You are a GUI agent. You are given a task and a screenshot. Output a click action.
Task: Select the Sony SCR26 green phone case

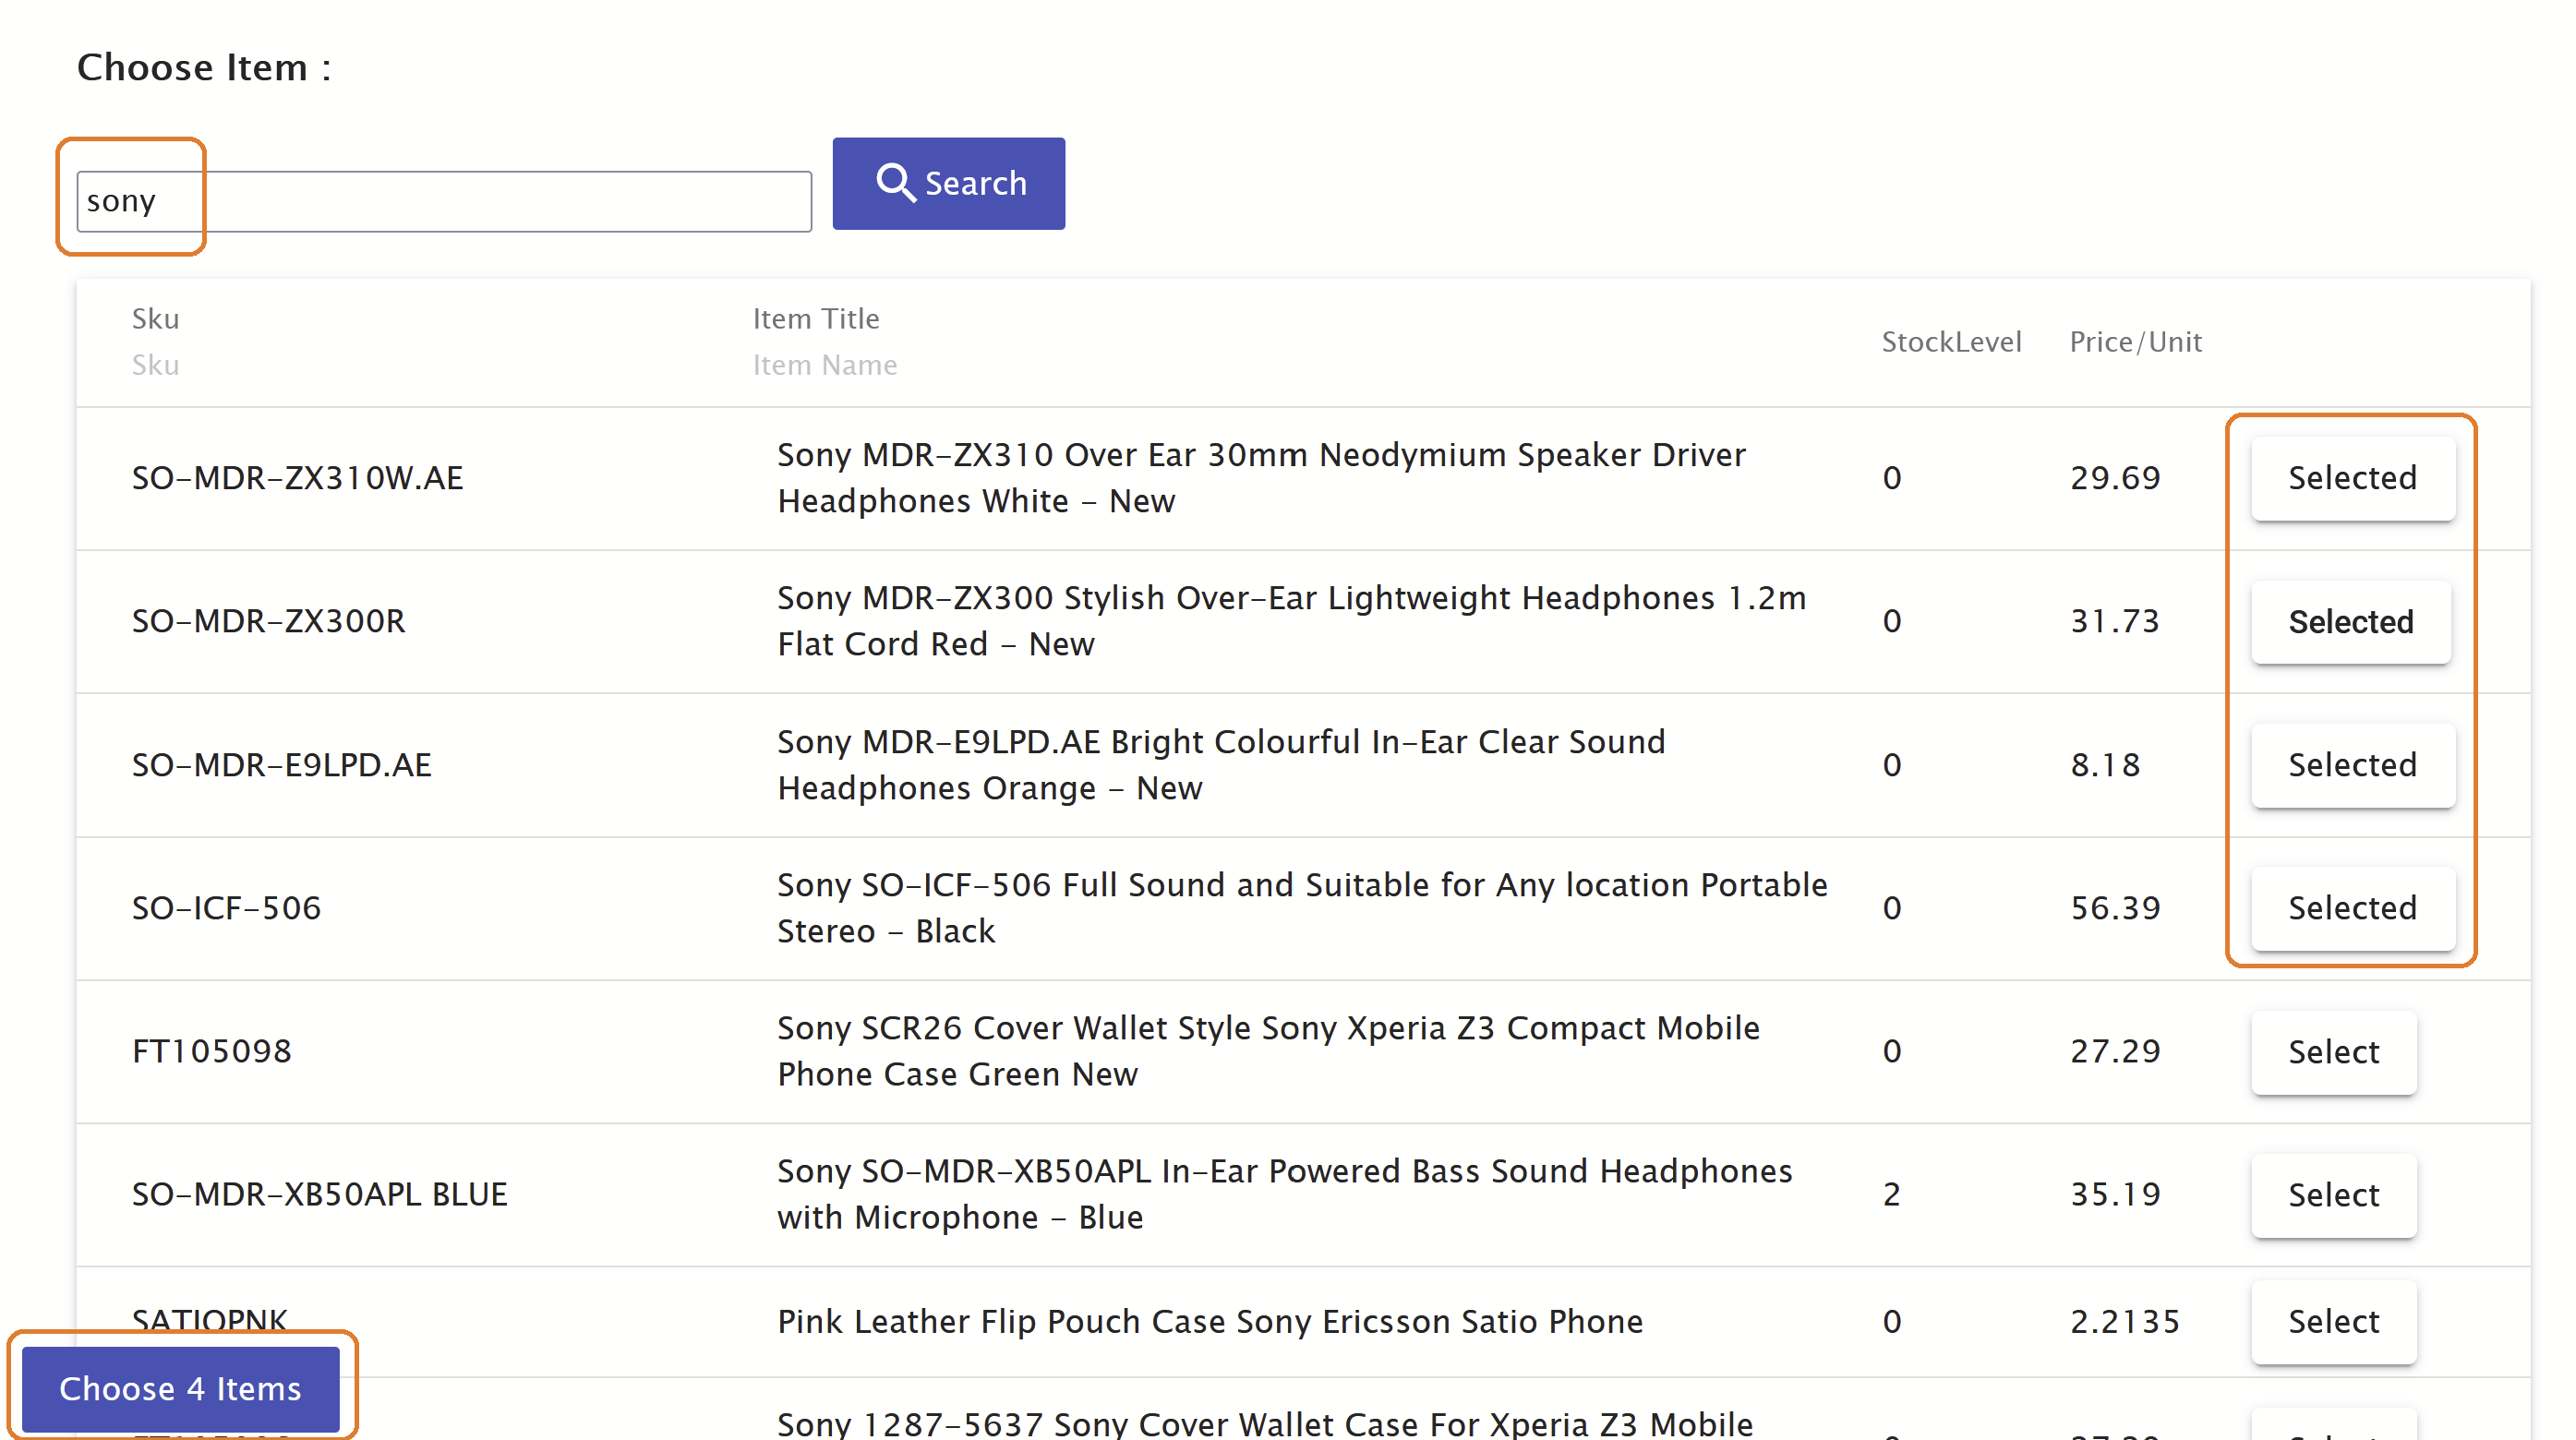pos(2333,1051)
